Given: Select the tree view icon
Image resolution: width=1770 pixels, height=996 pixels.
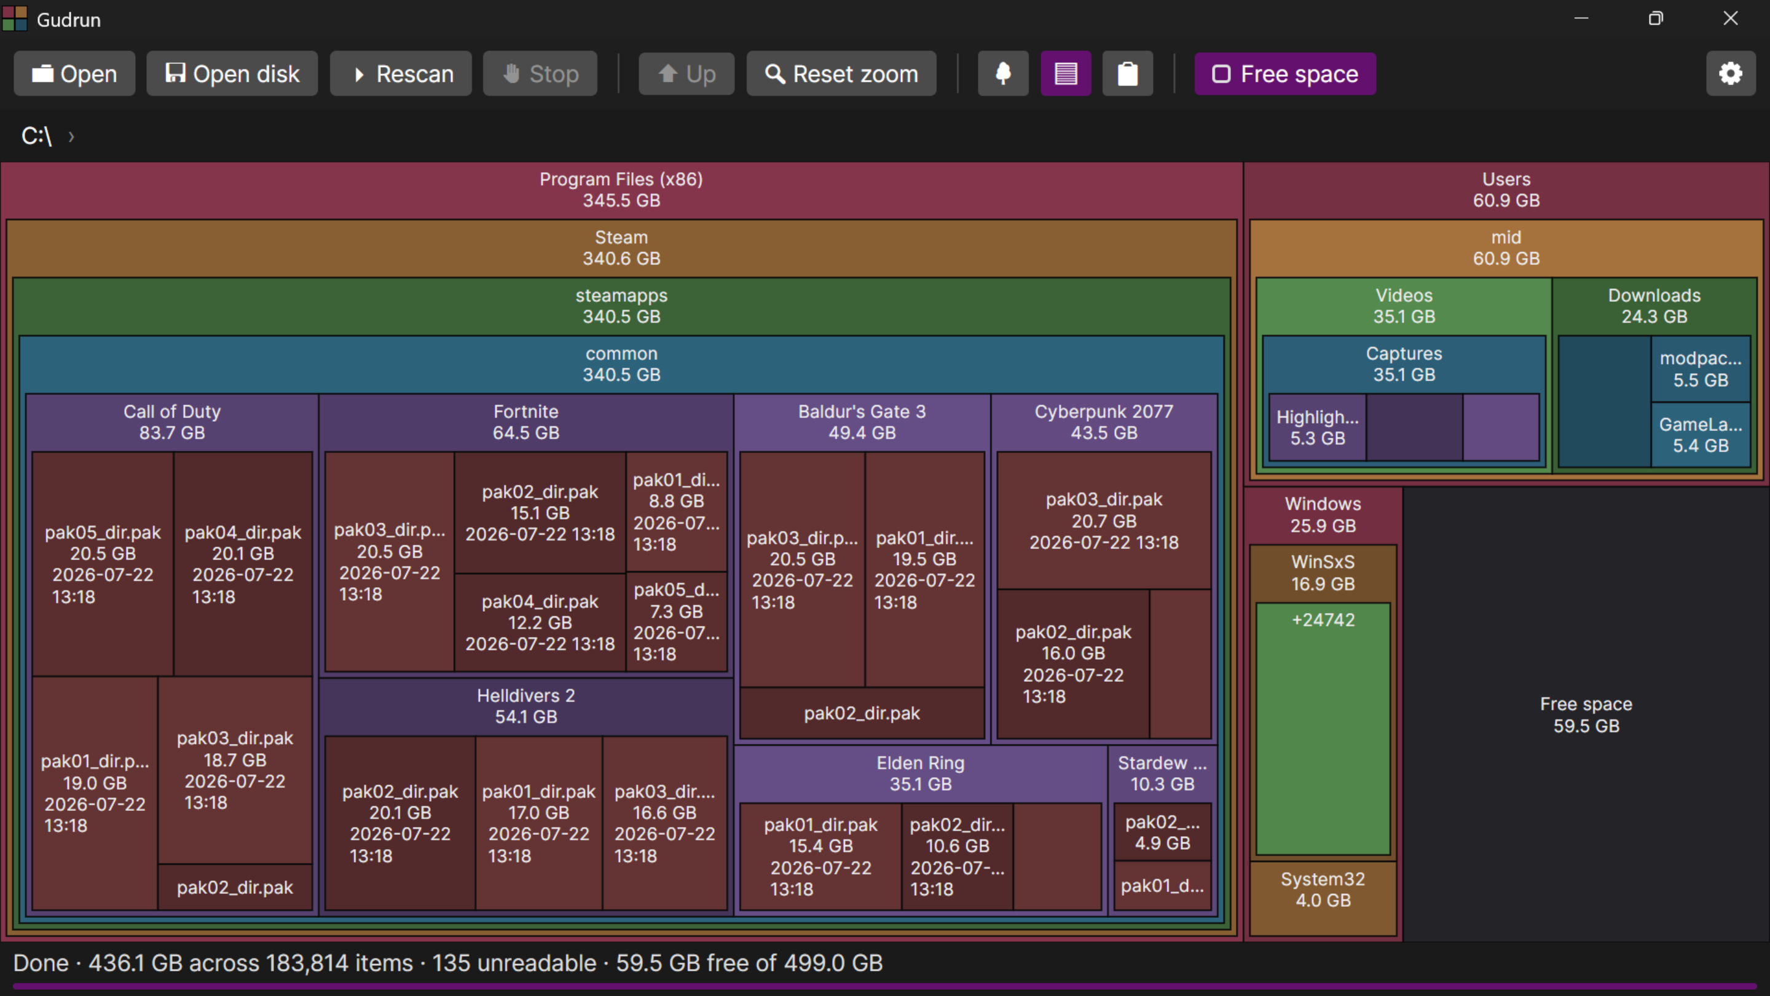Looking at the screenshot, I should click(x=1003, y=74).
